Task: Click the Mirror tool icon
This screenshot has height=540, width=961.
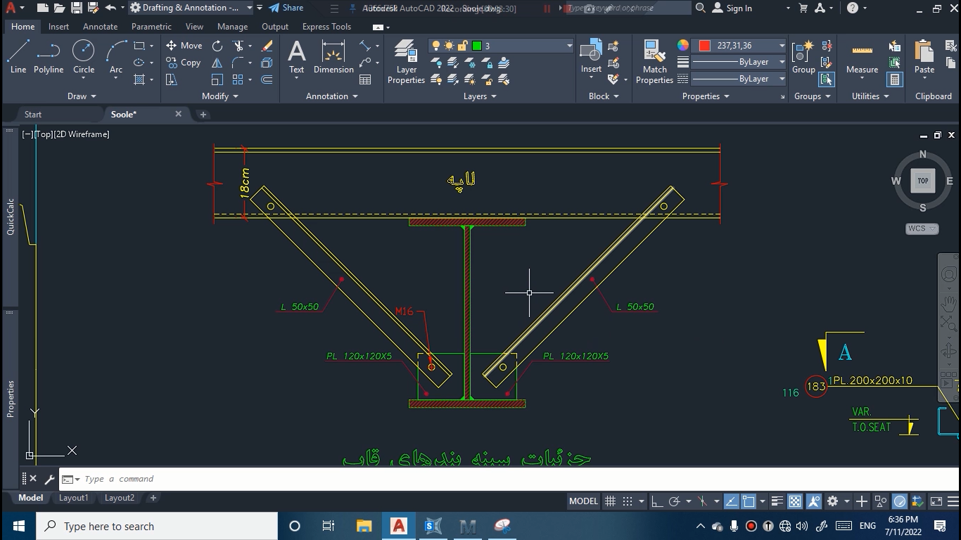Action: [x=217, y=63]
